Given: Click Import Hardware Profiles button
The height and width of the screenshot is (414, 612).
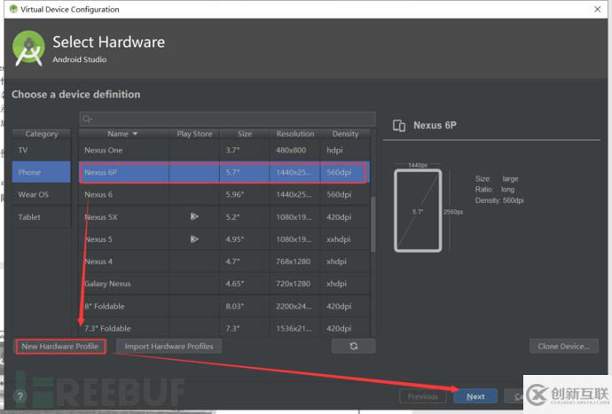Looking at the screenshot, I should [x=169, y=346].
